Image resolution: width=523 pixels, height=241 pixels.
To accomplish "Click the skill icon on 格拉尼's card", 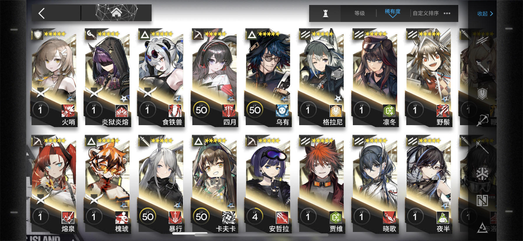I will coord(336,111).
